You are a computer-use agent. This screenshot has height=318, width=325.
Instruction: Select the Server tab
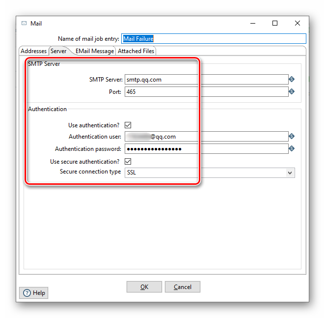click(58, 51)
